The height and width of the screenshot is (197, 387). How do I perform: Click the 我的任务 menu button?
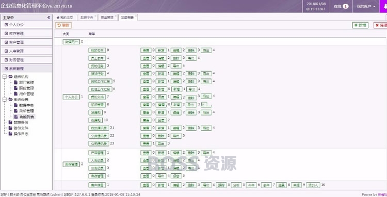click(97, 66)
